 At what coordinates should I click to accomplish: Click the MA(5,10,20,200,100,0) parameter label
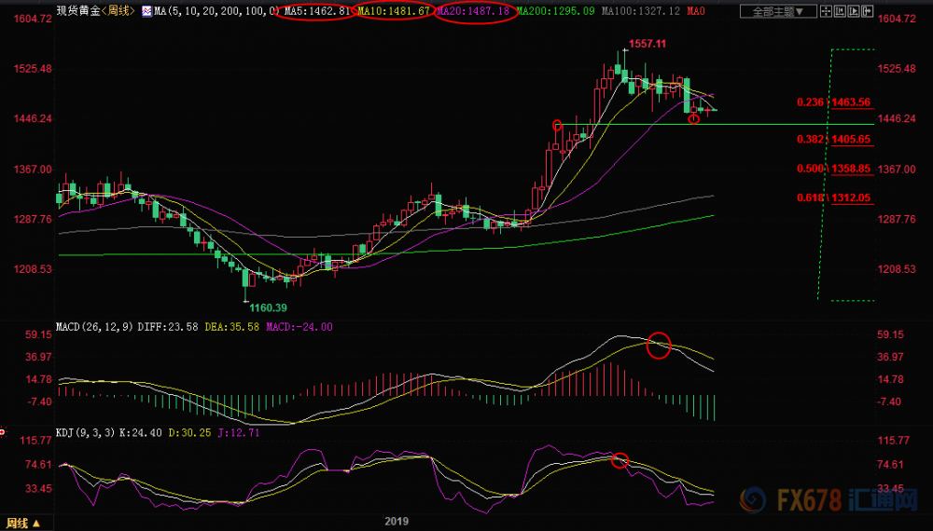click(216, 11)
